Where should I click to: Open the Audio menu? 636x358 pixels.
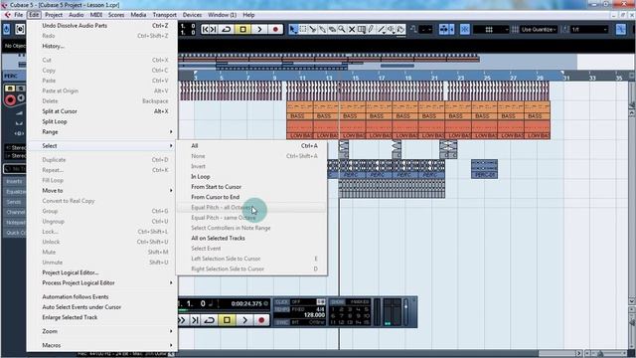coord(76,15)
